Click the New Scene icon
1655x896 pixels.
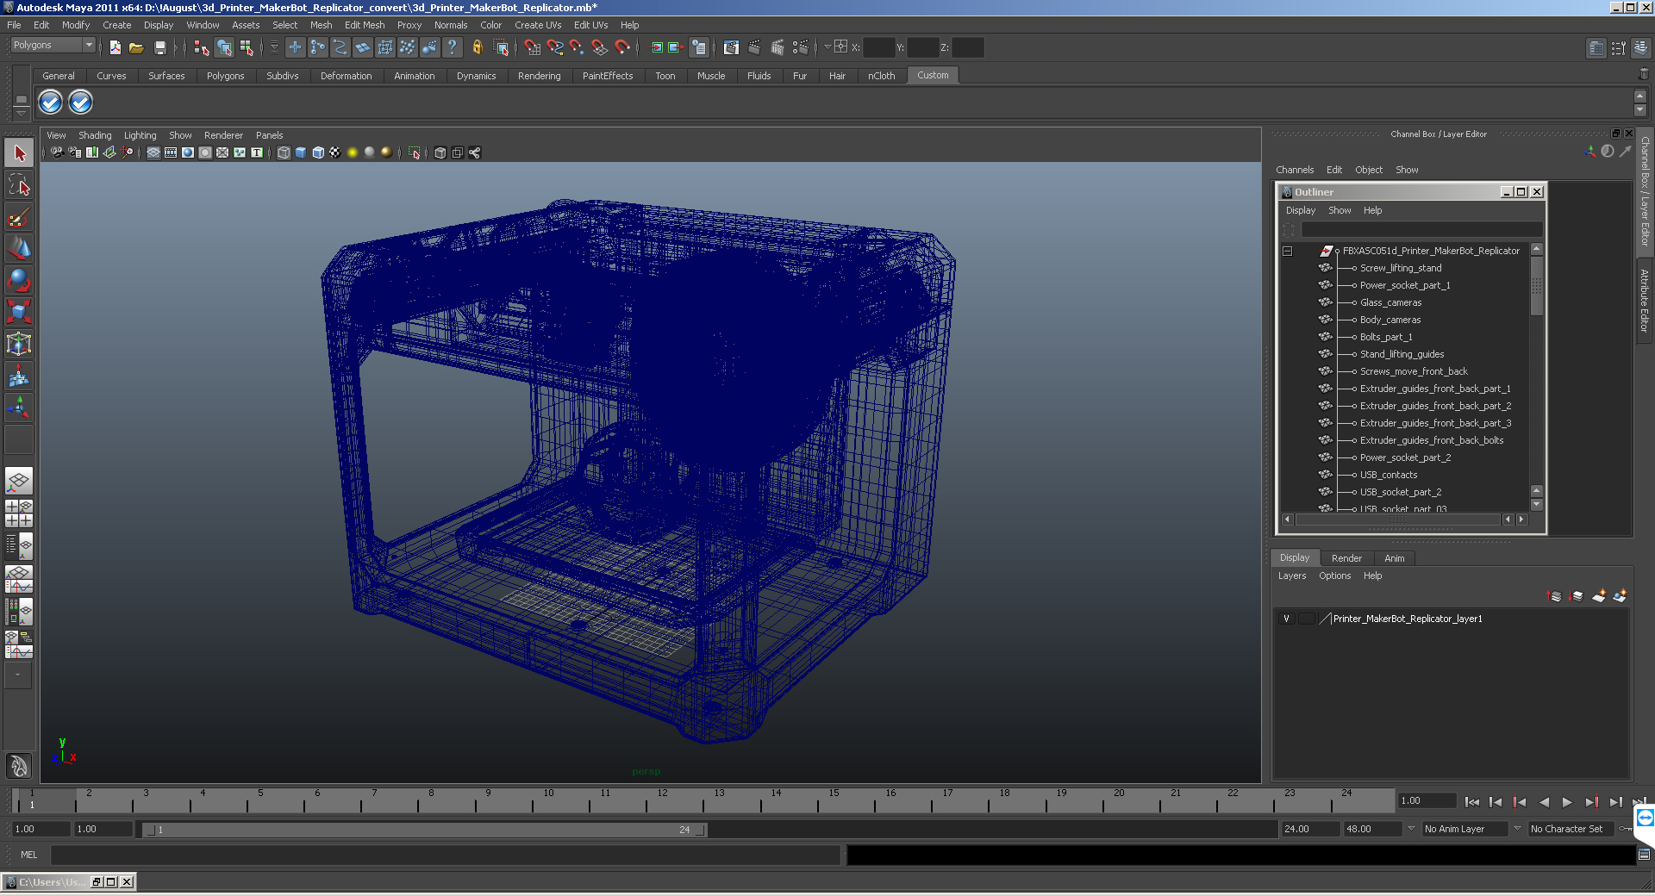pos(116,47)
